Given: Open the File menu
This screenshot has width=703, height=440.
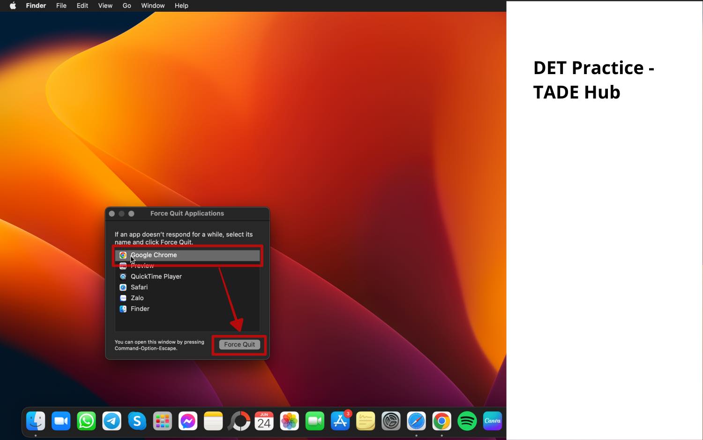Looking at the screenshot, I should (61, 6).
